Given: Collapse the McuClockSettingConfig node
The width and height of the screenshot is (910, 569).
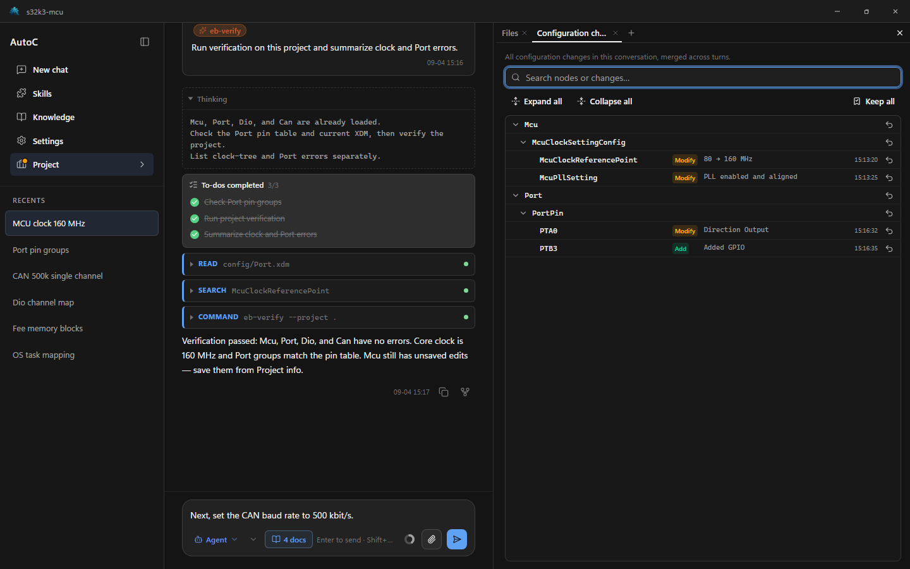Looking at the screenshot, I should click(x=523, y=142).
